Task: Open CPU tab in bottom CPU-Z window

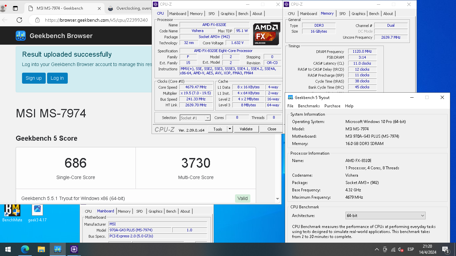Action: click(88, 211)
